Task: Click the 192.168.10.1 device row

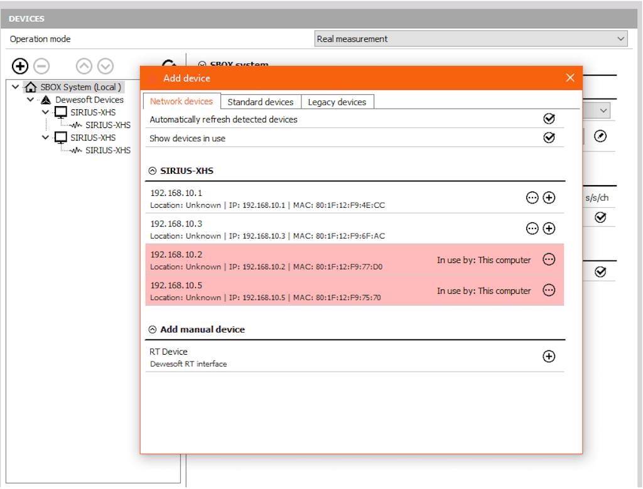Action: (x=355, y=198)
